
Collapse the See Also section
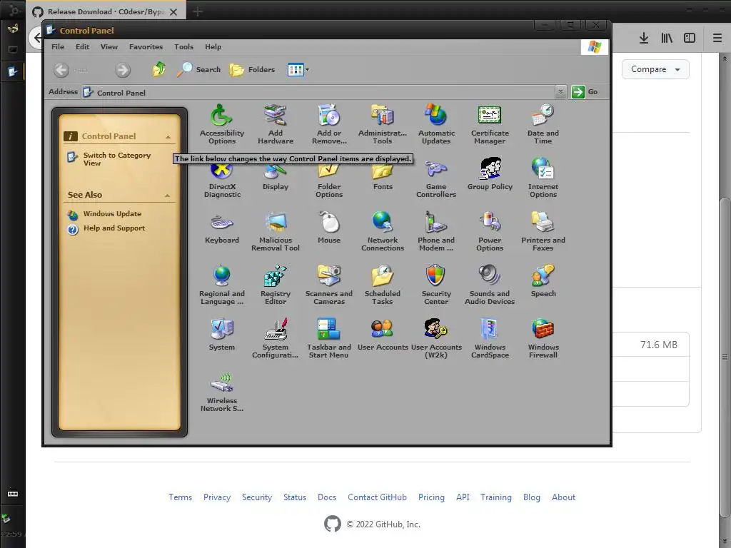167,196
